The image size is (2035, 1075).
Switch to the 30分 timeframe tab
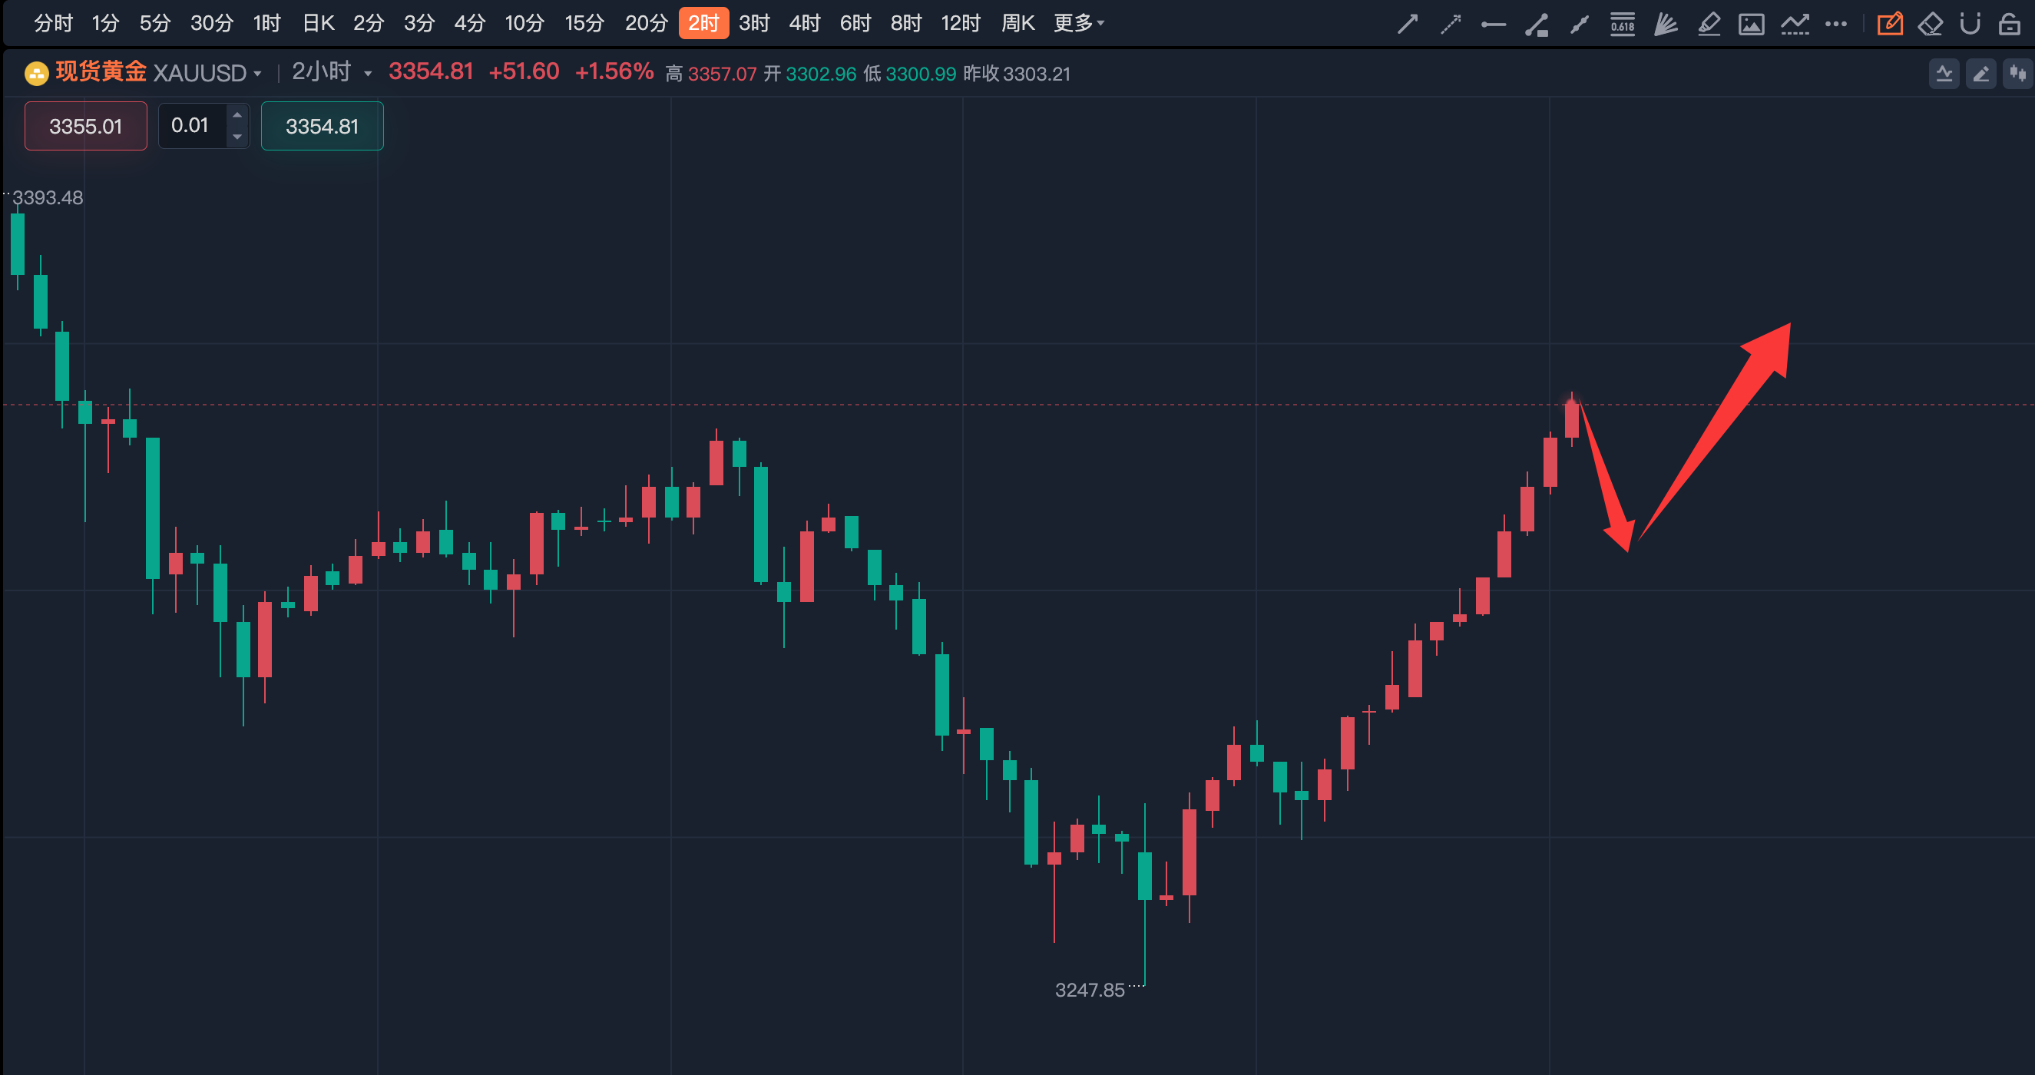[212, 23]
